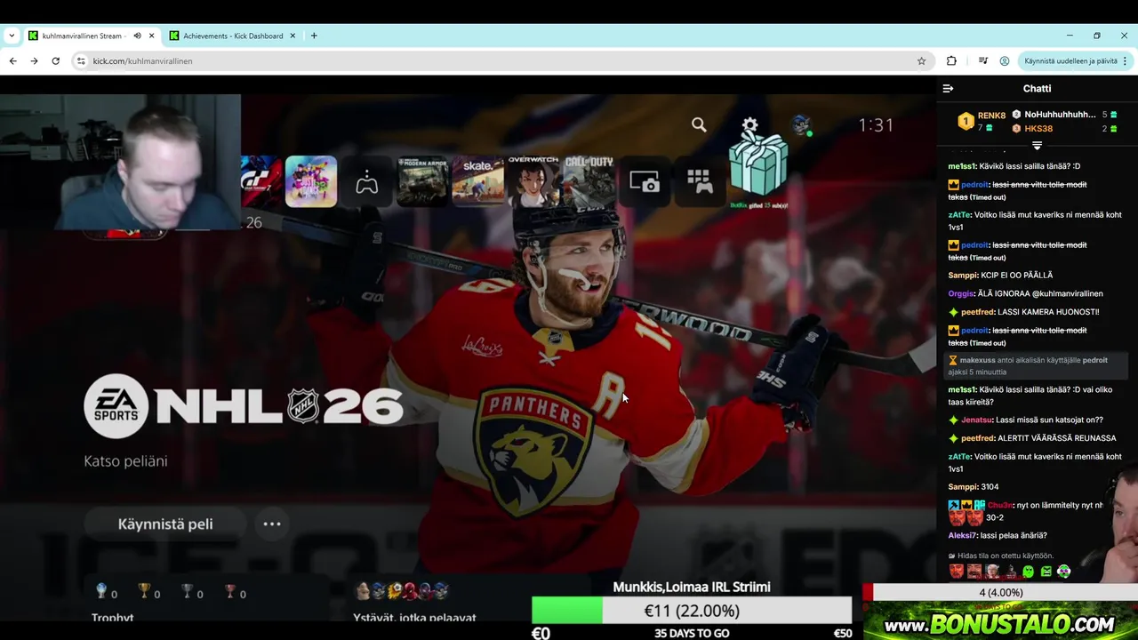The width and height of the screenshot is (1138, 640).
Task: Open the controller Game Base icon
Action: point(366,182)
